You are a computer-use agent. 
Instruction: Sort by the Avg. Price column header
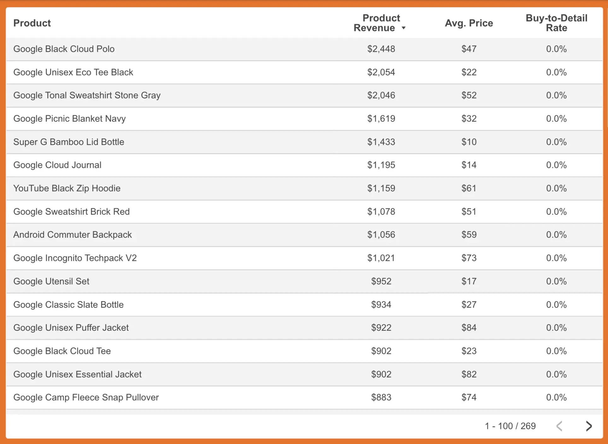click(469, 23)
